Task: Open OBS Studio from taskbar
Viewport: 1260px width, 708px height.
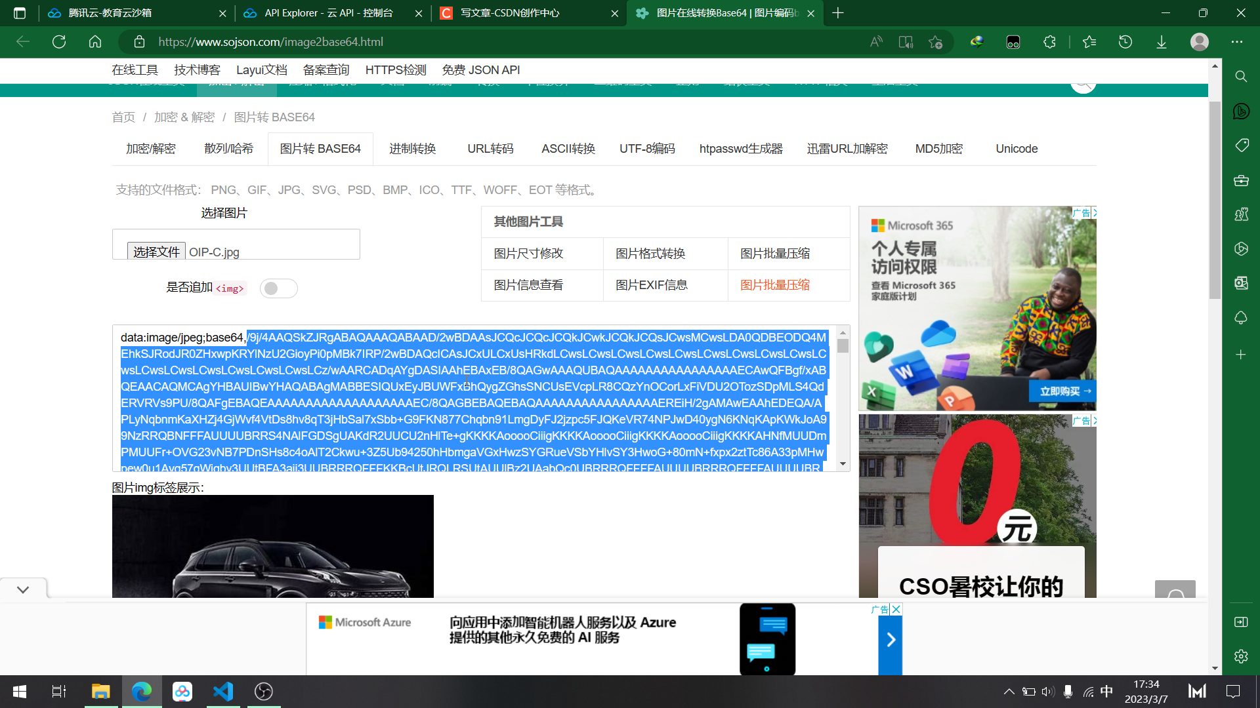Action: [264, 692]
